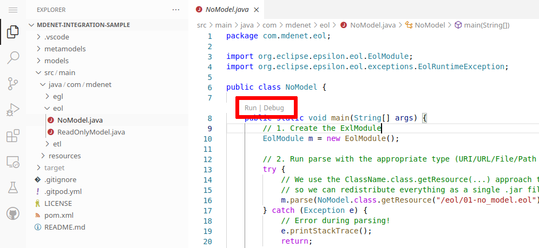Open ReadOnlyModel.java in the file tree

coord(91,132)
